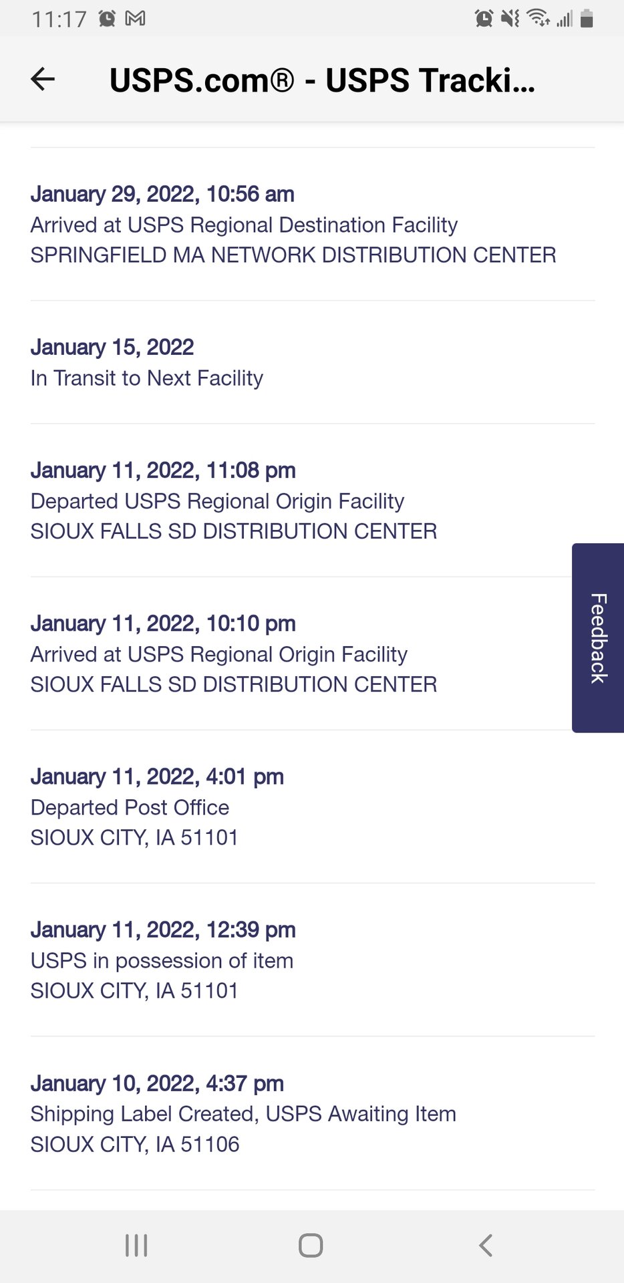This screenshot has height=1283, width=624.
Task: Tap the back arrow in the header
Action: click(43, 80)
